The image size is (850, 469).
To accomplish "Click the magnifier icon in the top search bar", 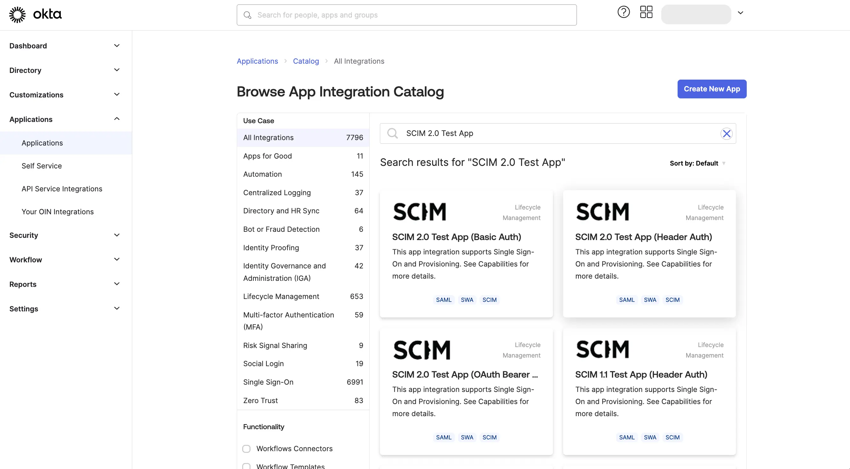I will [x=247, y=15].
